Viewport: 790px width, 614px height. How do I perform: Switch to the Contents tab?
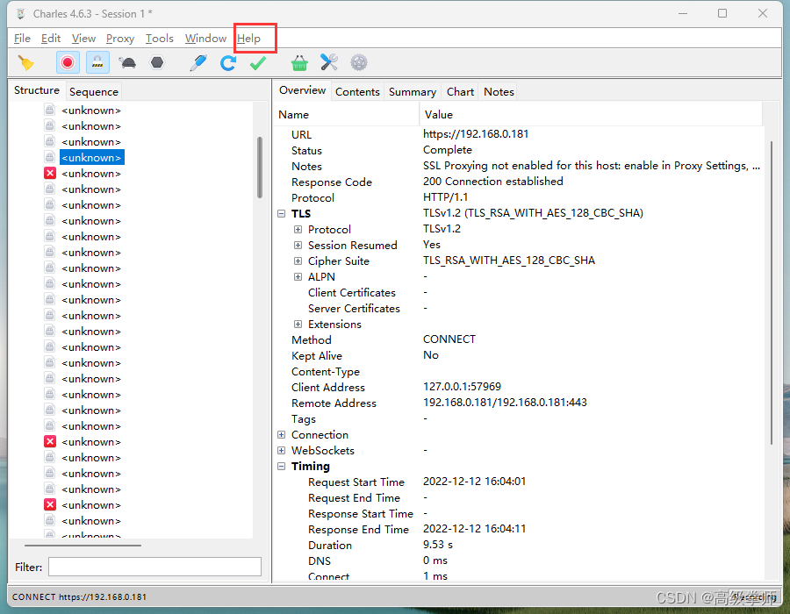point(357,91)
